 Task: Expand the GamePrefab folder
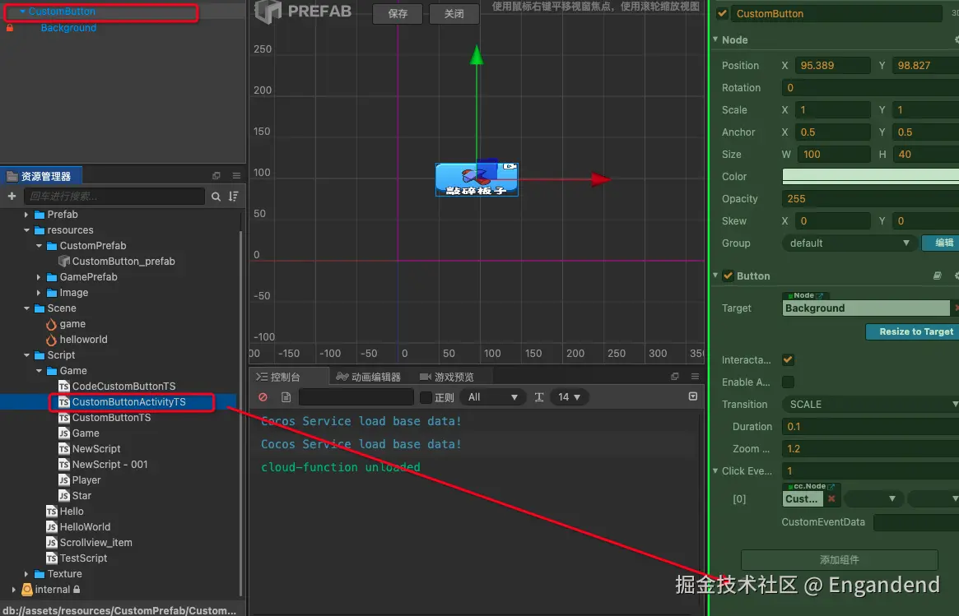[39, 277]
